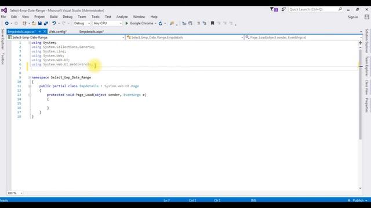Viewport: 371px width, 208px height.
Task: Uncomment the selected lines icon
Action: tap(205, 23)
